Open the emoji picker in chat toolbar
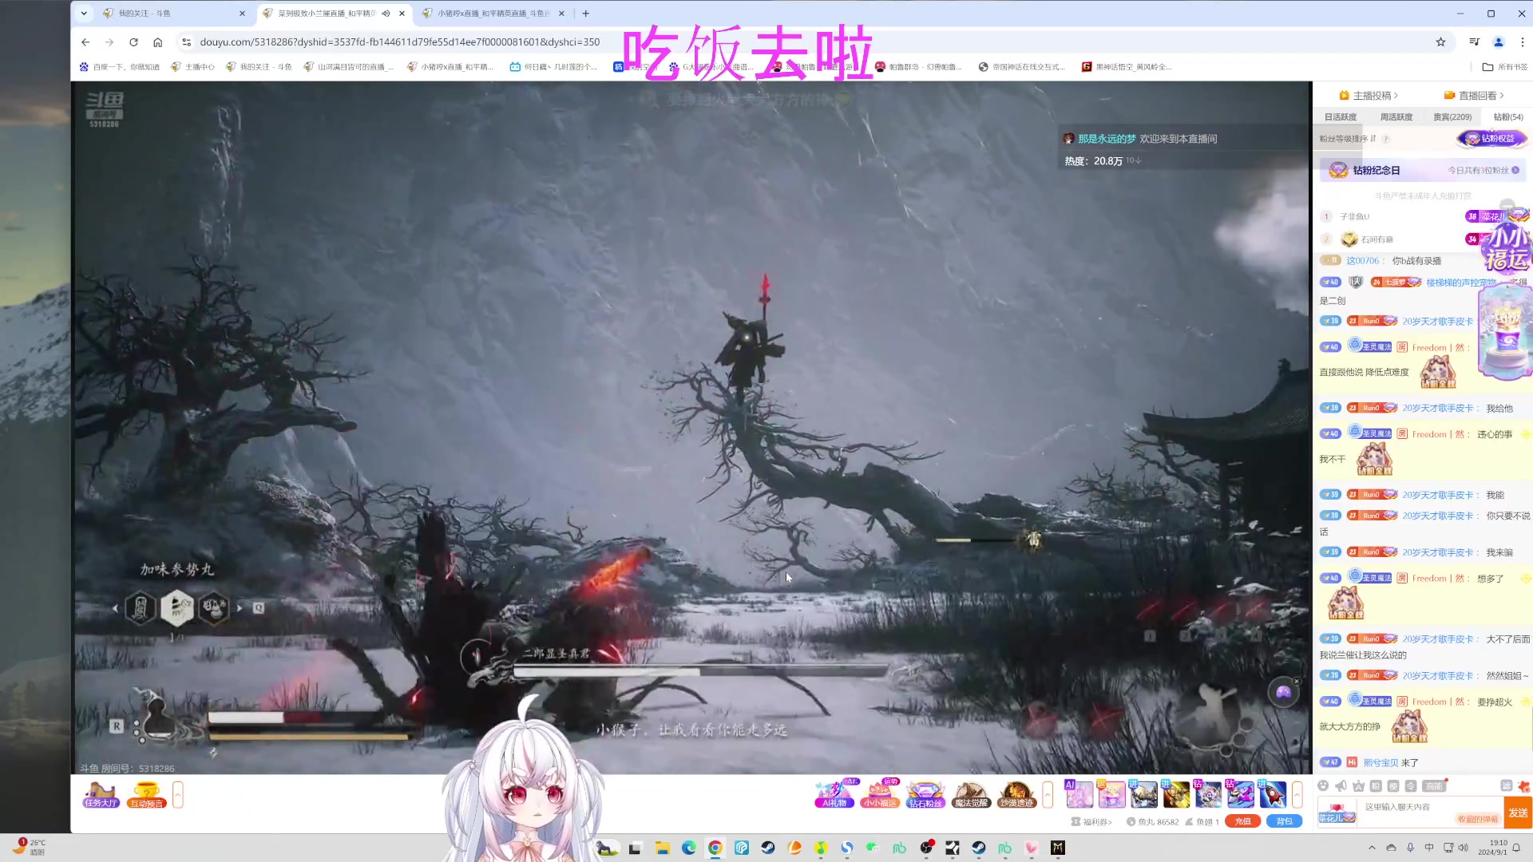 click(x=1323, y=786)
